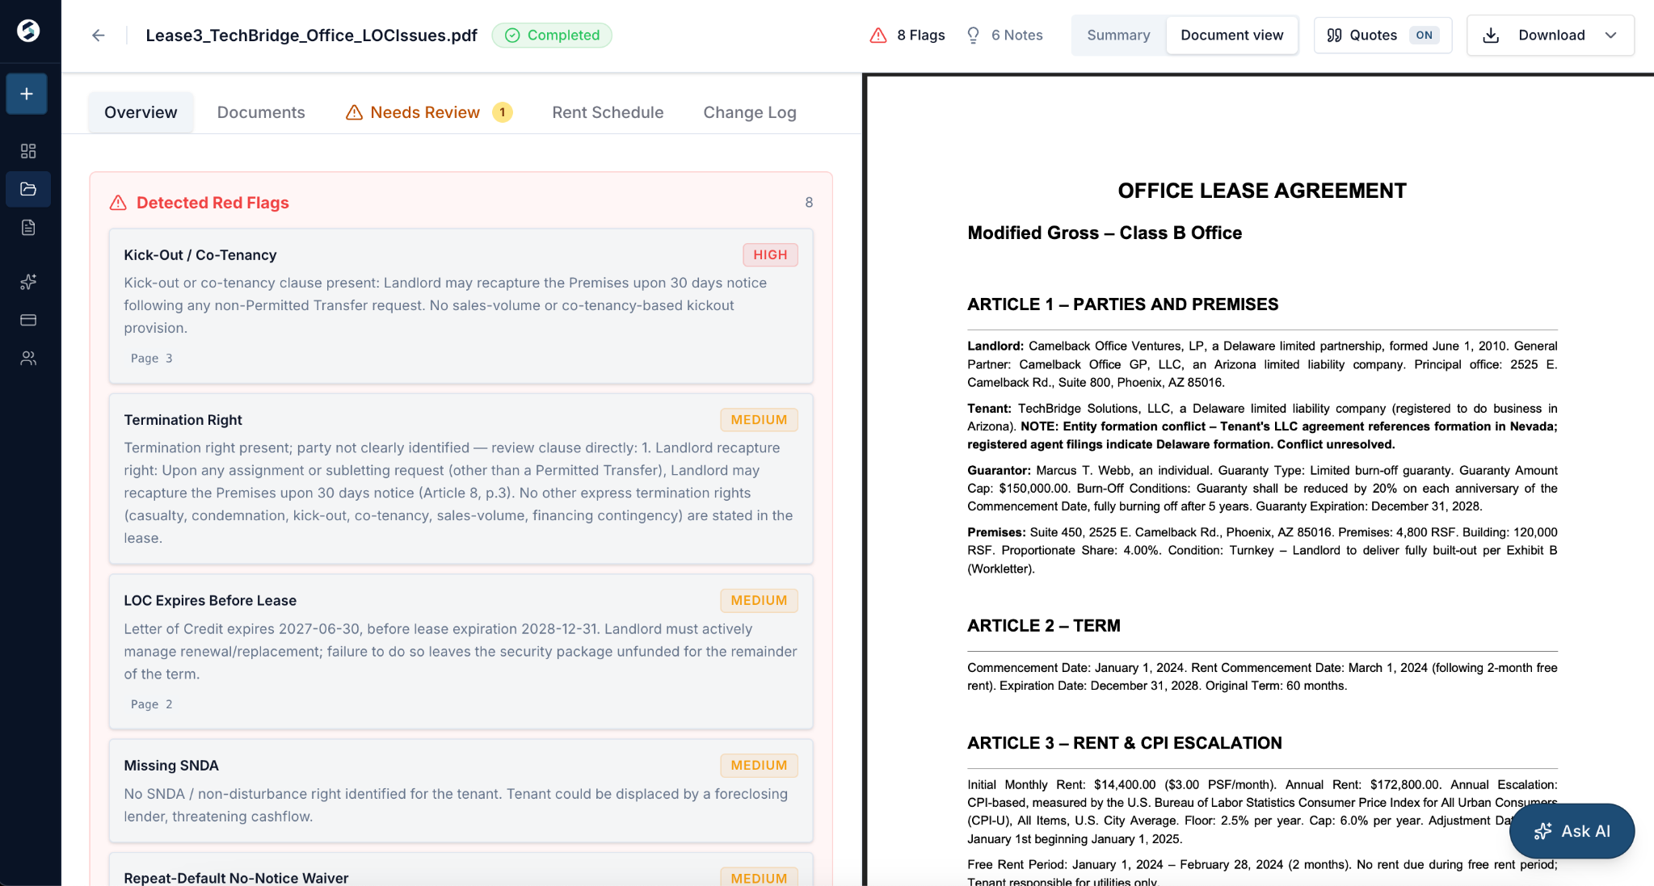Open the card billing icon in sidebar
1654x886 pixels.
pos(28,320)
